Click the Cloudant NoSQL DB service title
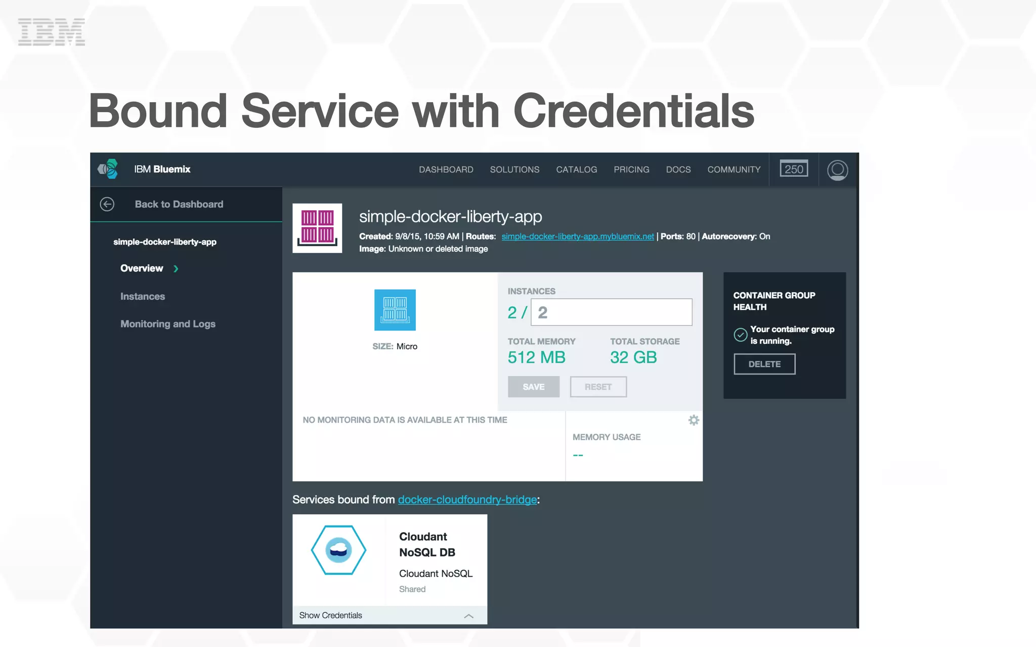Image resolution: width=1036 pixels, height=647 pixels. point(427,544)
